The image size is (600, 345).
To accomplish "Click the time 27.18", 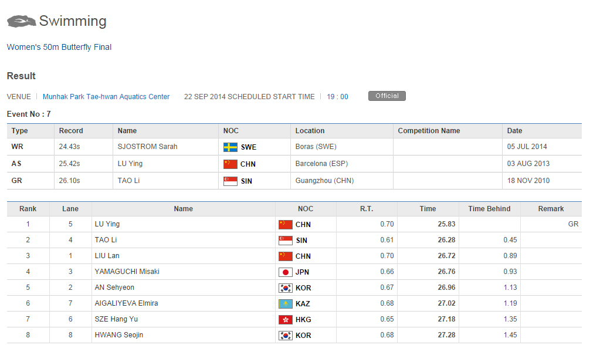I will (x=446, y=319).
